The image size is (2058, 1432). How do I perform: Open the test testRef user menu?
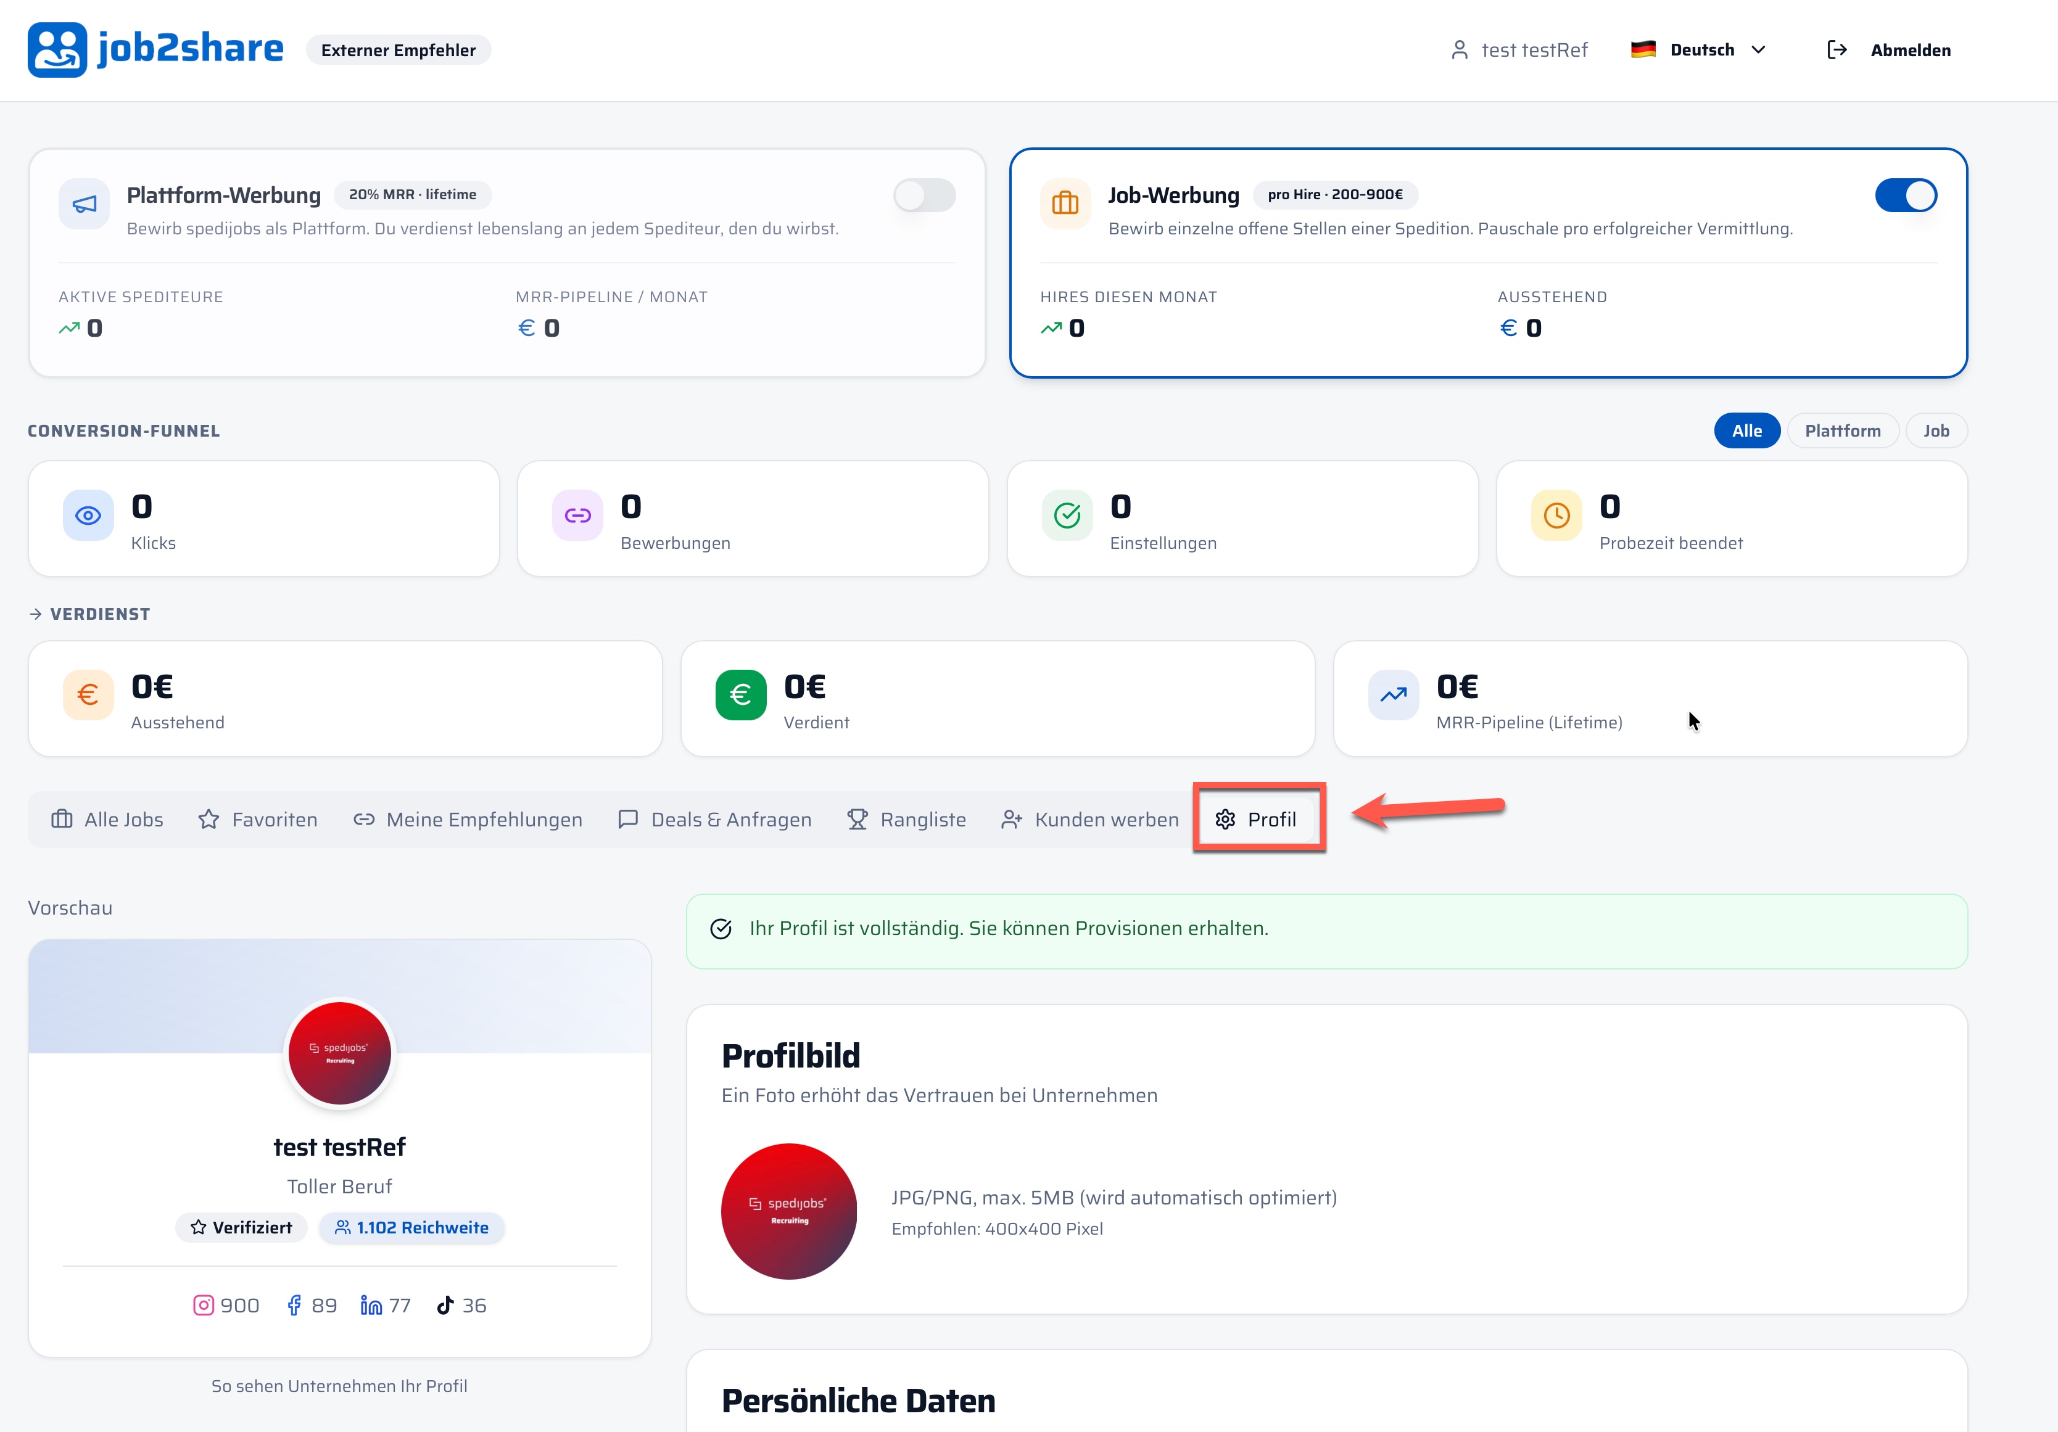1519,50
